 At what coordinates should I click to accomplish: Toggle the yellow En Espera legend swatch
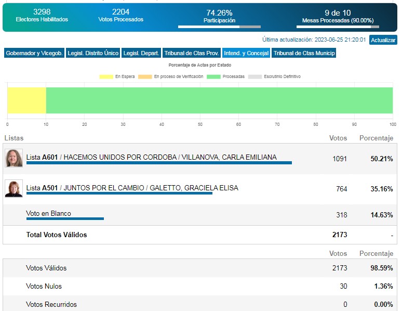pos(106,76)
